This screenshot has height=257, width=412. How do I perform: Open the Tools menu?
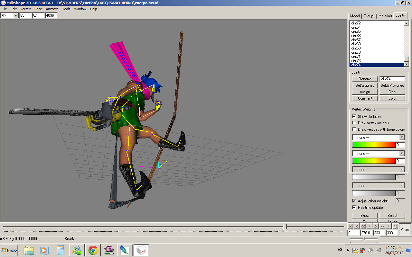(x=66, y=9)
